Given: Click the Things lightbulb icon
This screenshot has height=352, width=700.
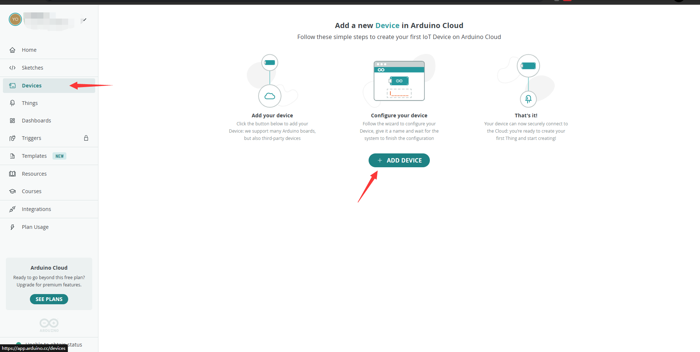Looking at the screenshot, I should [12, 103].
